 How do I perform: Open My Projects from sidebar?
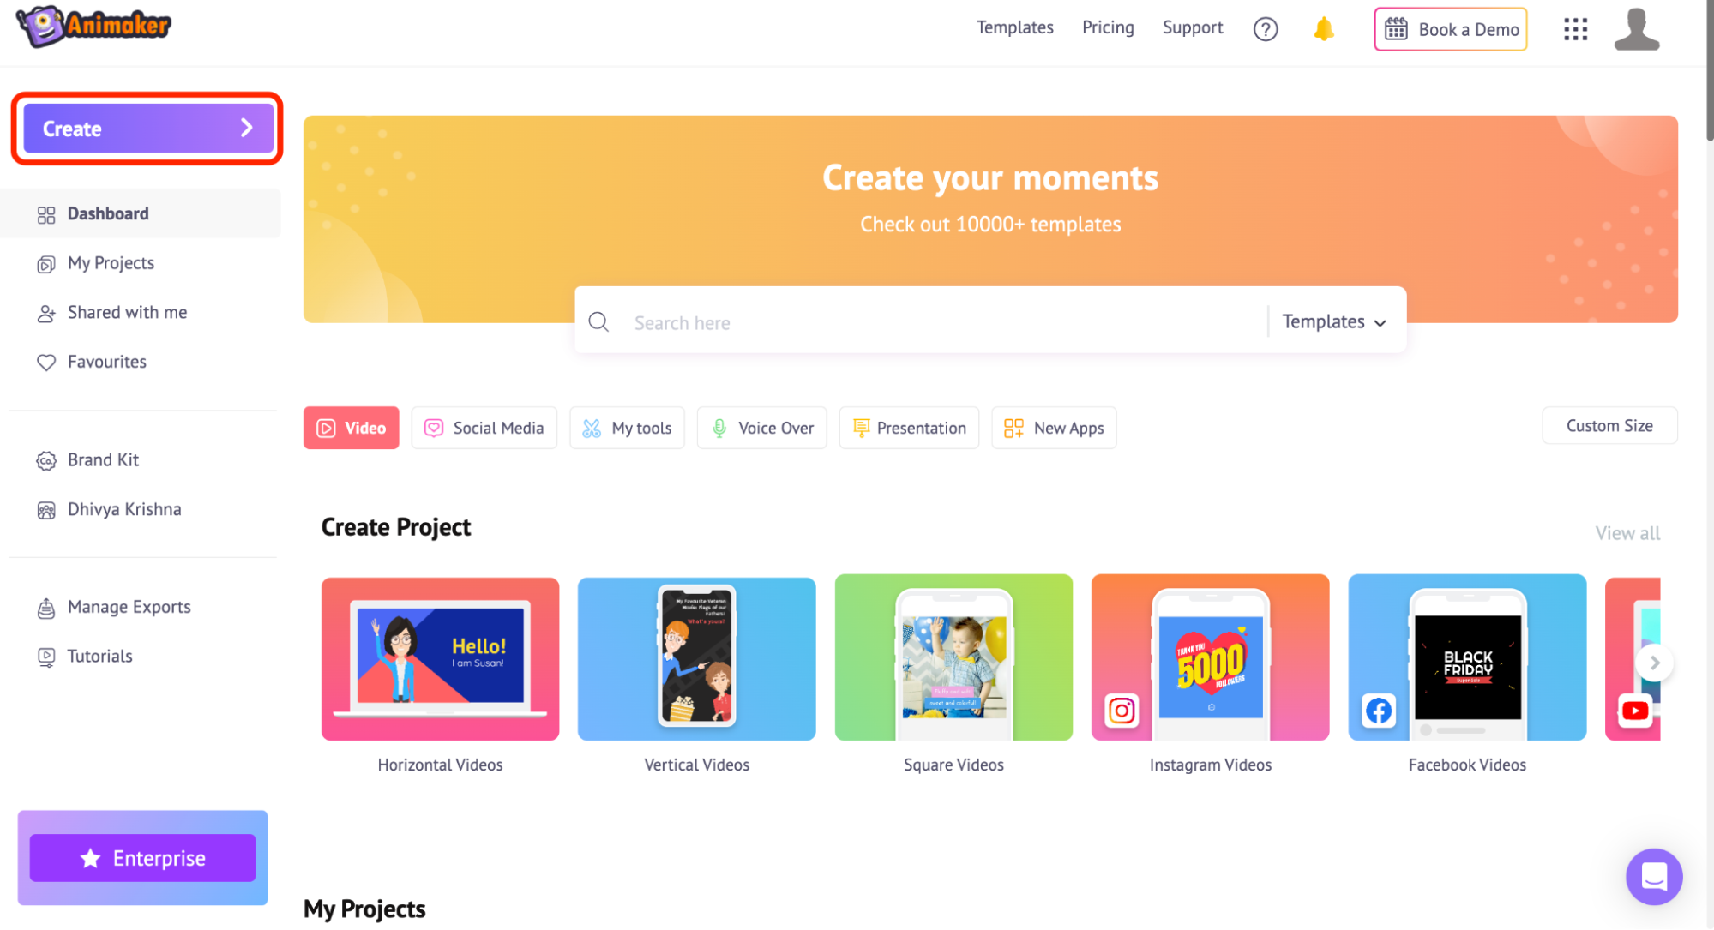click(110, 262)
